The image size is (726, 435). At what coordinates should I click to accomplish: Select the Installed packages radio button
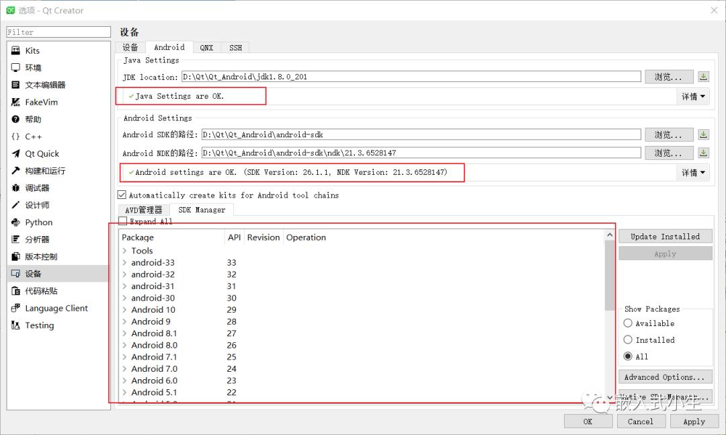click(628, 340)
